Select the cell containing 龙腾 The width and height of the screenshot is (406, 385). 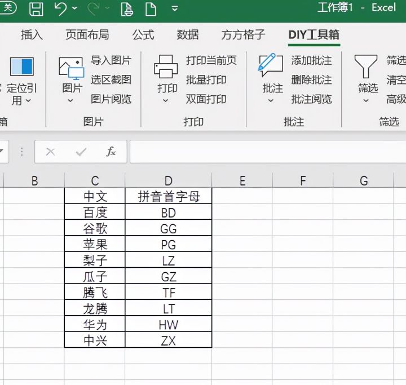point(95,308)
